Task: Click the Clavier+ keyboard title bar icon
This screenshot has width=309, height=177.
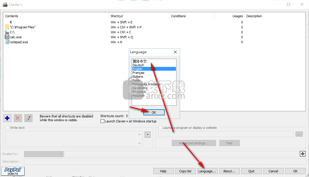Action: [5, 4]
